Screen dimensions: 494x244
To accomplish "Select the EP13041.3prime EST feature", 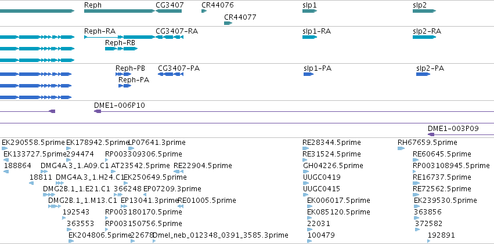I will click(x=124, y=206).
